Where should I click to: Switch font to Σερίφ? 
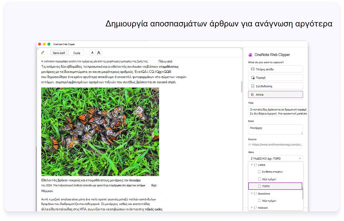[x=77, y=53]
